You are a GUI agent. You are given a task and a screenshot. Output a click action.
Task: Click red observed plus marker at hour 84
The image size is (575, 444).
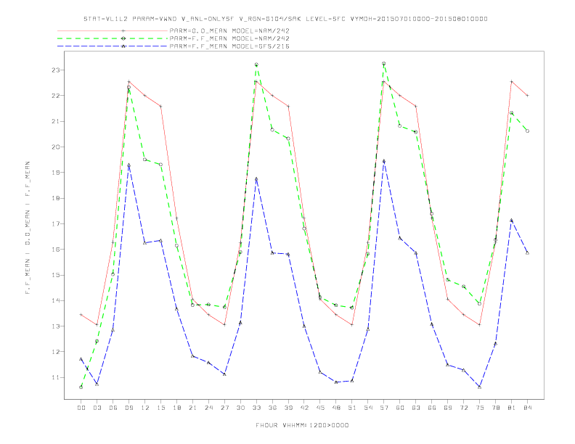[528, 96]
